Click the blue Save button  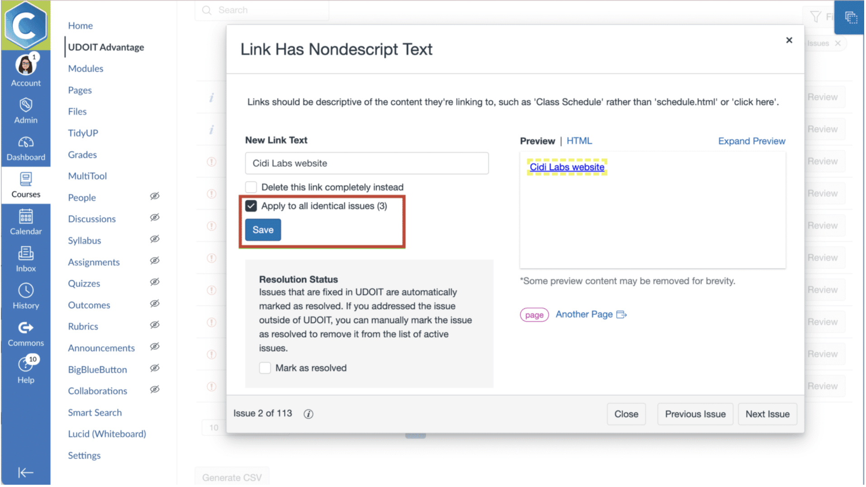point(263,230)
